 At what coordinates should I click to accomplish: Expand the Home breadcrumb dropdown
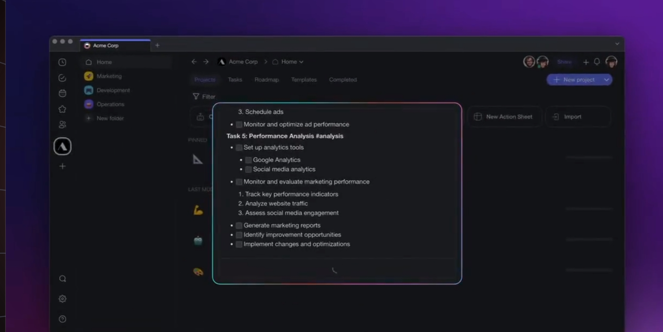click(x=301, y=62)
